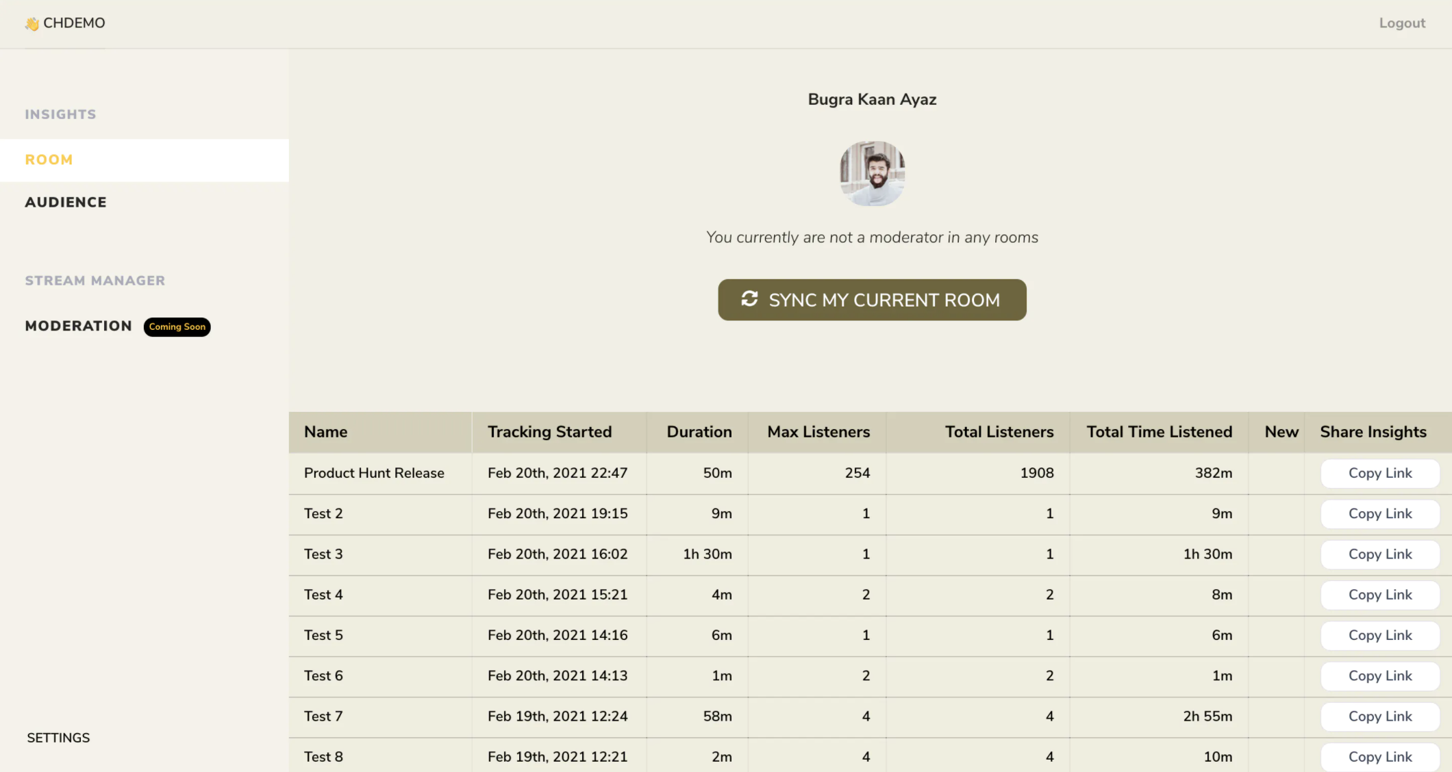1452x772 pixels.
Task: Copy link for Test 4 room
Action: coord(1379,595)
